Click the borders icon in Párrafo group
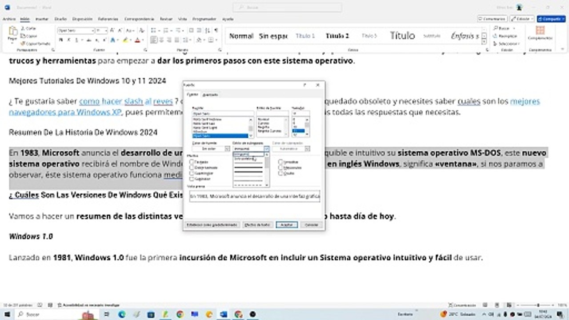Image resolution: width=569 pixels, height=320 pixels. point(211,40)
